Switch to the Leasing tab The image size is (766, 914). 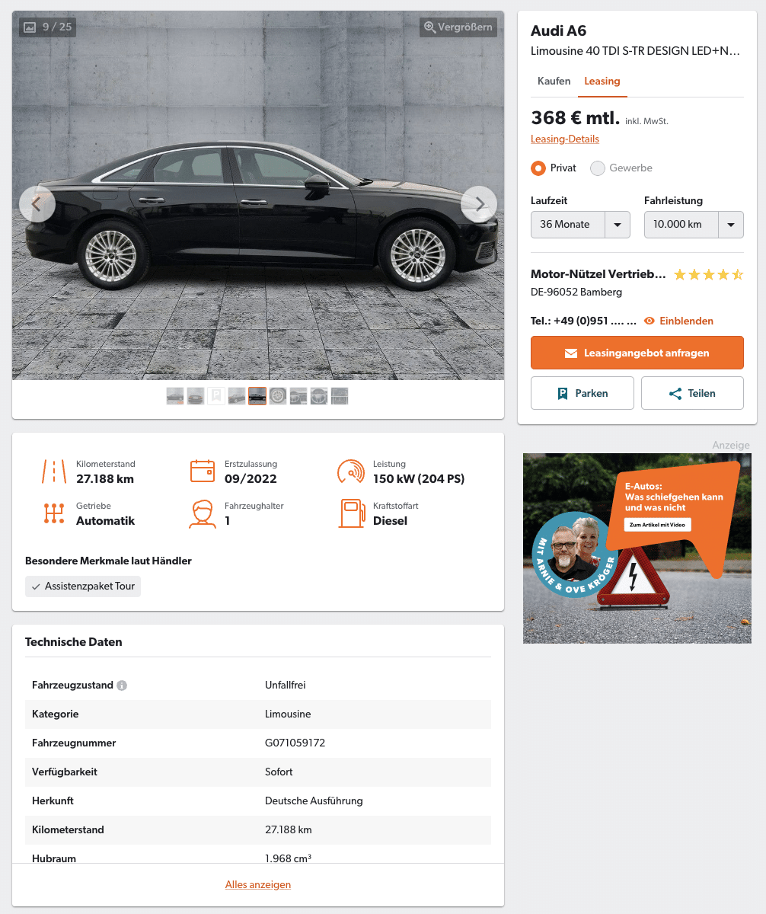[x=602, y=81]
